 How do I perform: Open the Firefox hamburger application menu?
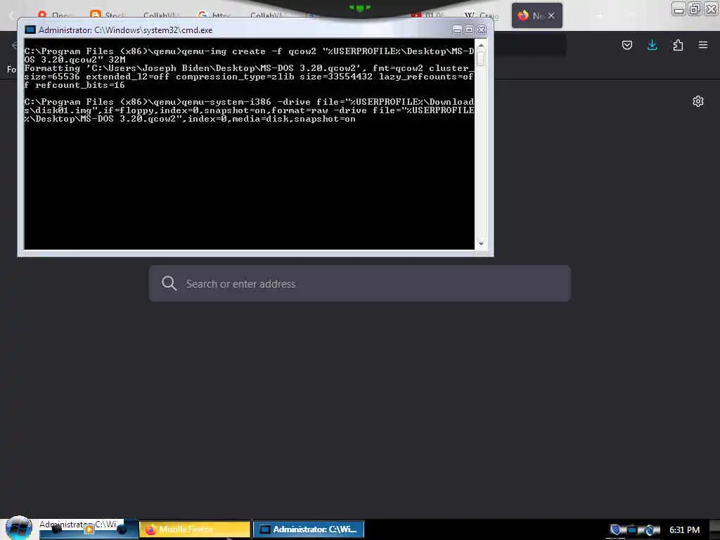point(703,45)
